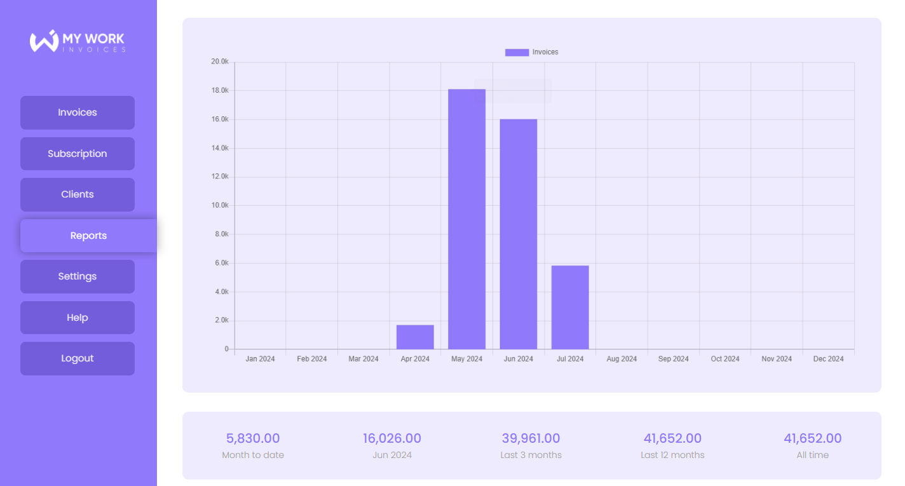The image size is (905, 486).
Task: Log out using the Logout button
Action: click(x=78, y=358)
